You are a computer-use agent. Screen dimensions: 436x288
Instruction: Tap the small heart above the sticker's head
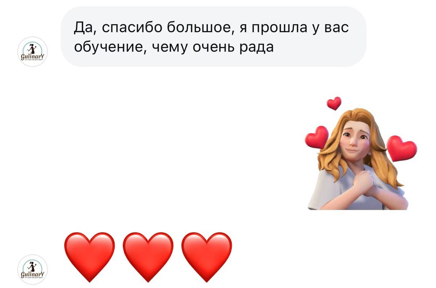coord(334,103)
